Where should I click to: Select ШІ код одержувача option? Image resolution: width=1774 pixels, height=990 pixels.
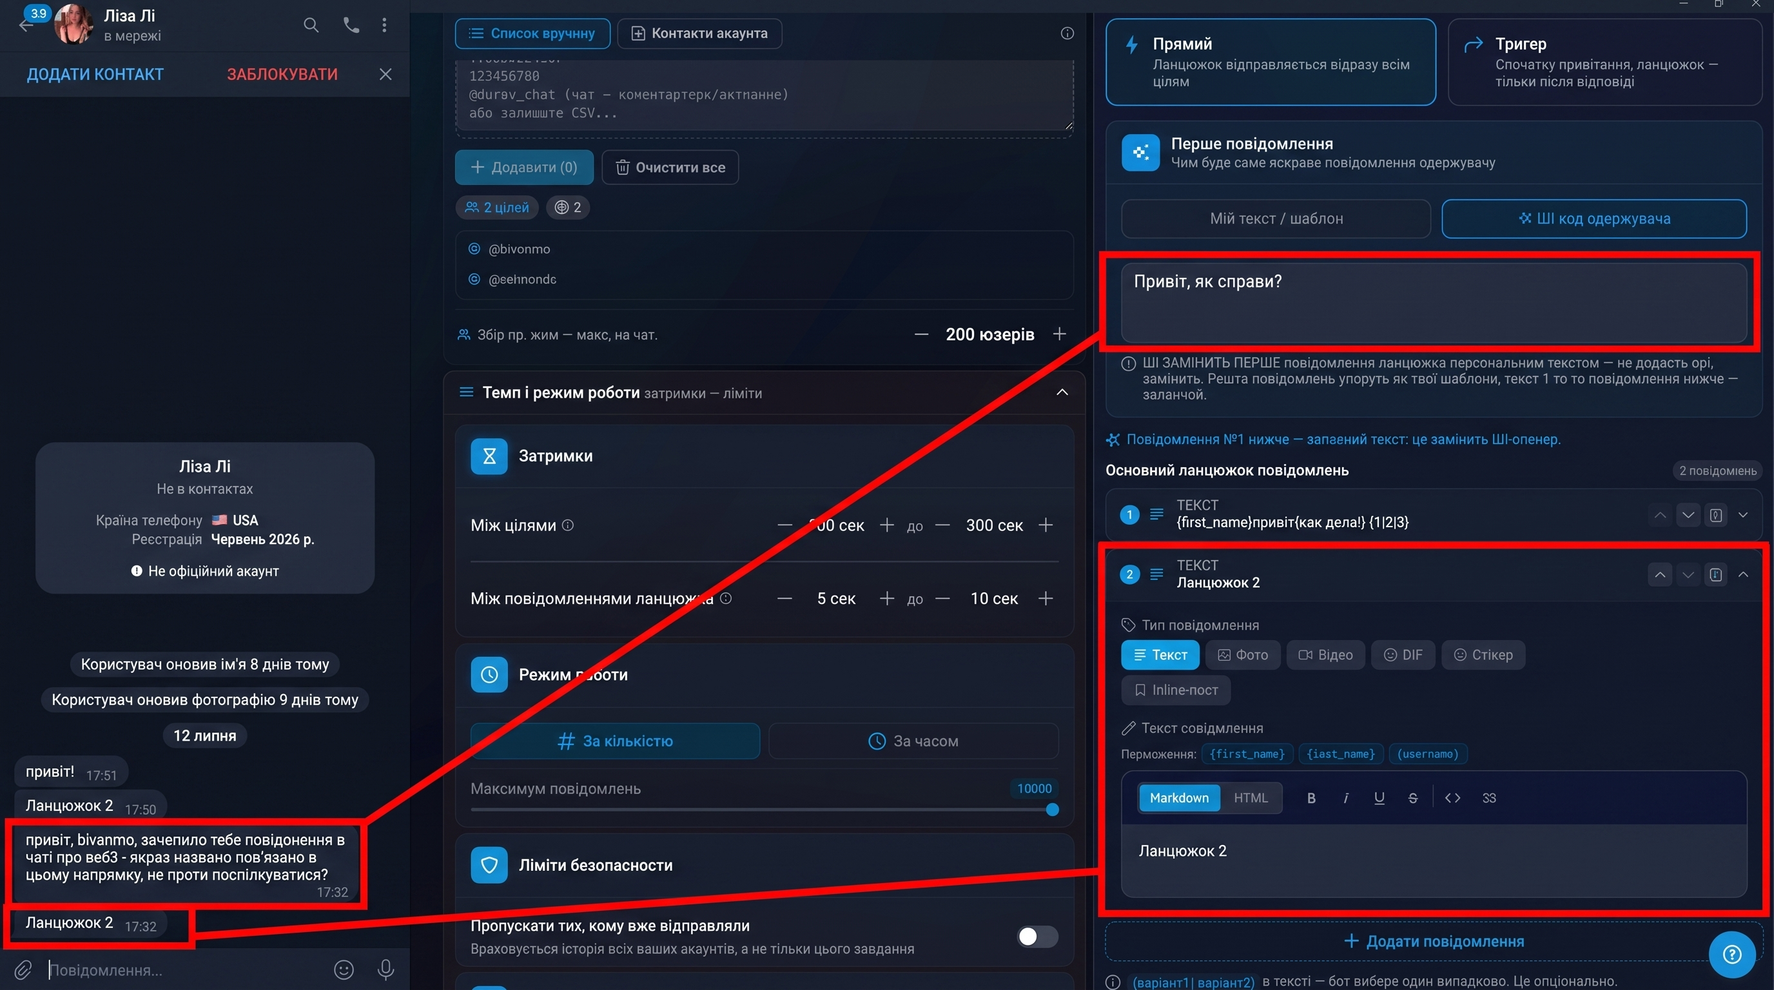1594,219
